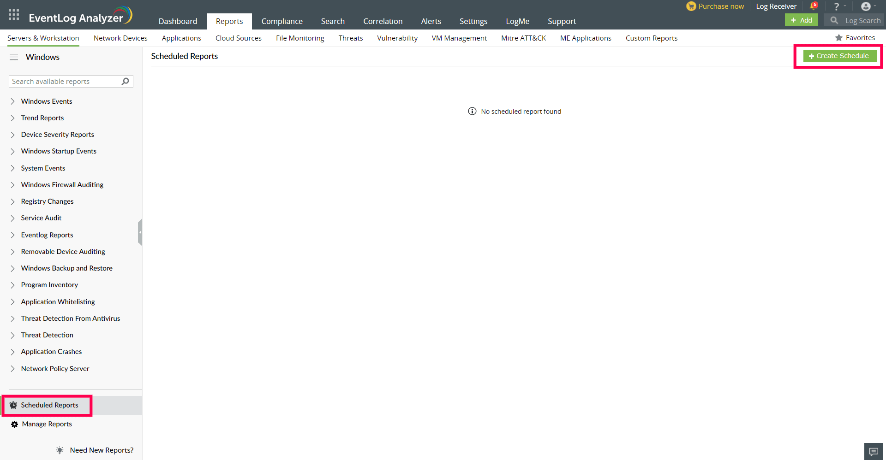Screen dimensions: 886x460
Task: Select the Threats sub-tab
Action: (351, 38)
